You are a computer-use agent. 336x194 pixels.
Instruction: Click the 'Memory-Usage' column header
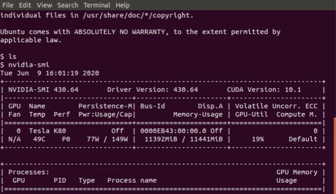198,114
